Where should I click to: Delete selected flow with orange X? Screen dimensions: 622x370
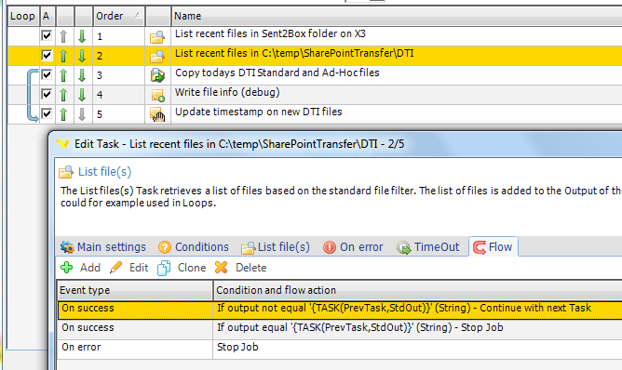pyautogui.click(x=221, y=268)
